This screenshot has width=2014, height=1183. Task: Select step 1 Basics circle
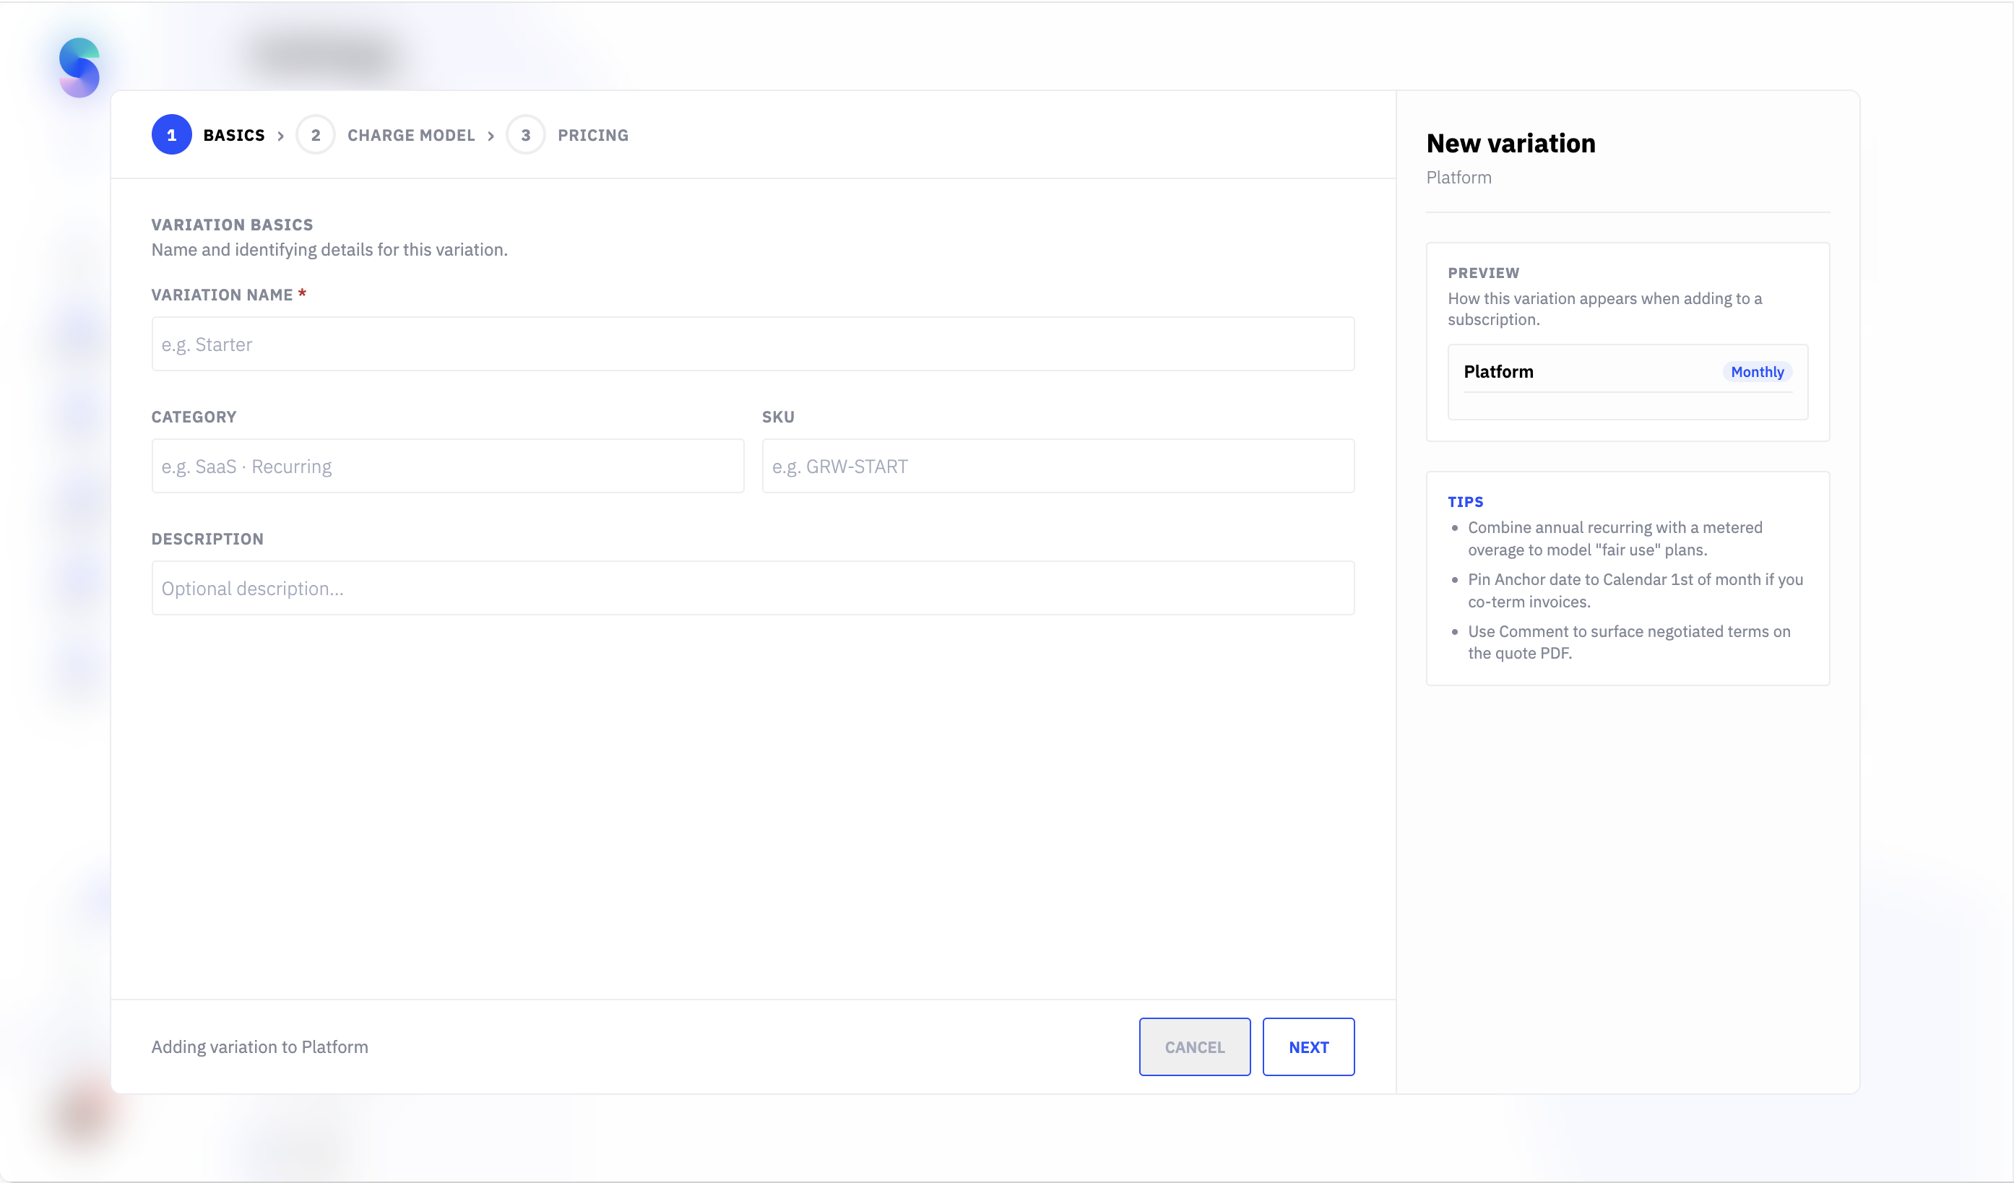tap(171, 135)
